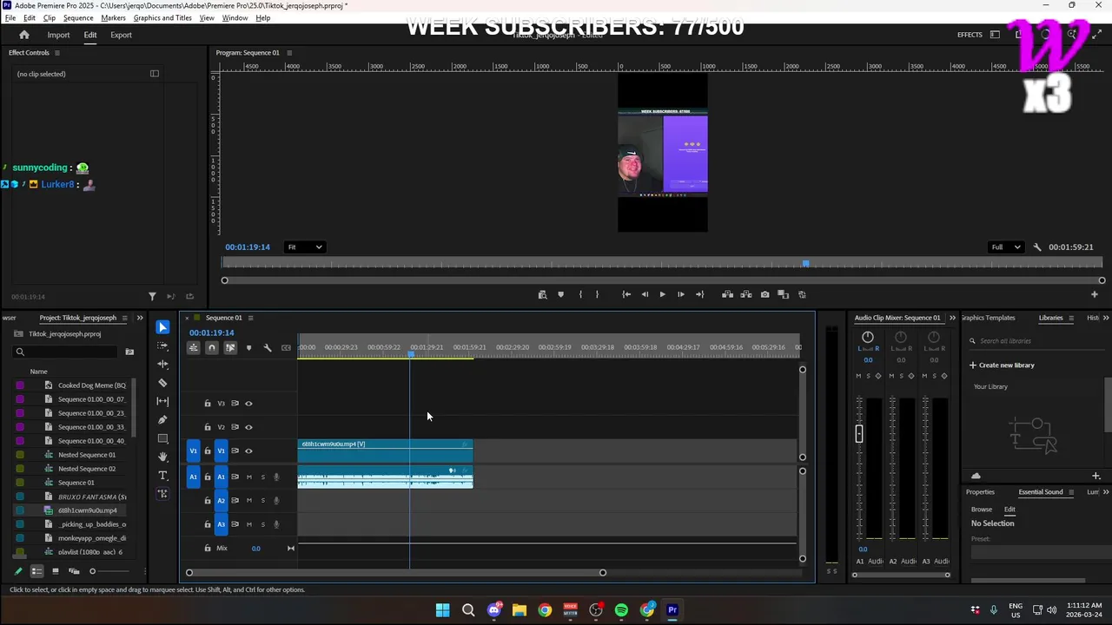Screen dimensions: 1112x625
Task: Open the Sequence menu
Action: pos(78,17)
